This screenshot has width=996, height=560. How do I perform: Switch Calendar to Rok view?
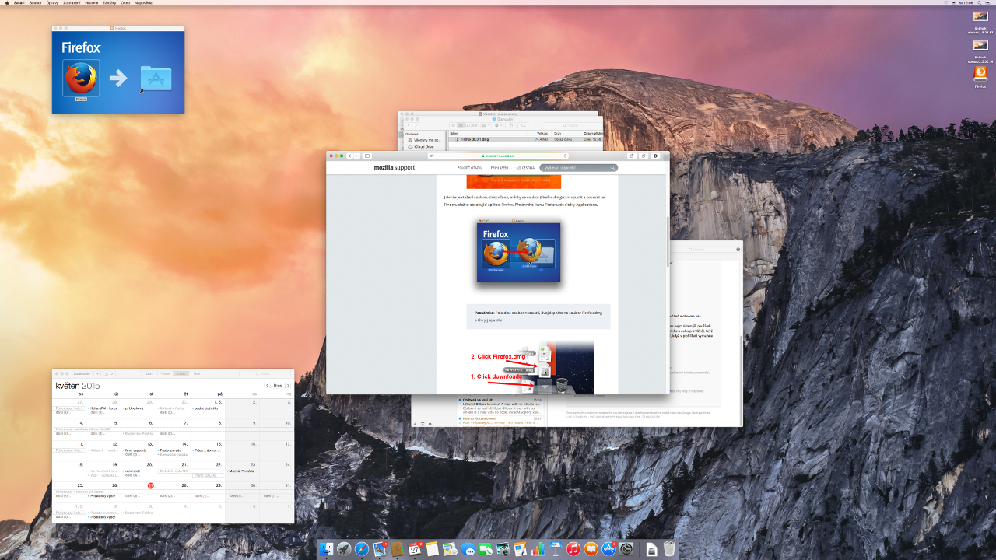click(197, 374)
